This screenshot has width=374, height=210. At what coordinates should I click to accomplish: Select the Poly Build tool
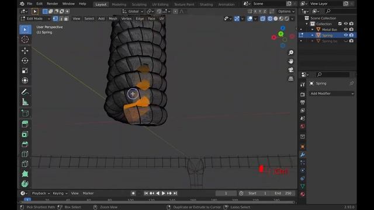pyautogui.click(x=25, y=174)
